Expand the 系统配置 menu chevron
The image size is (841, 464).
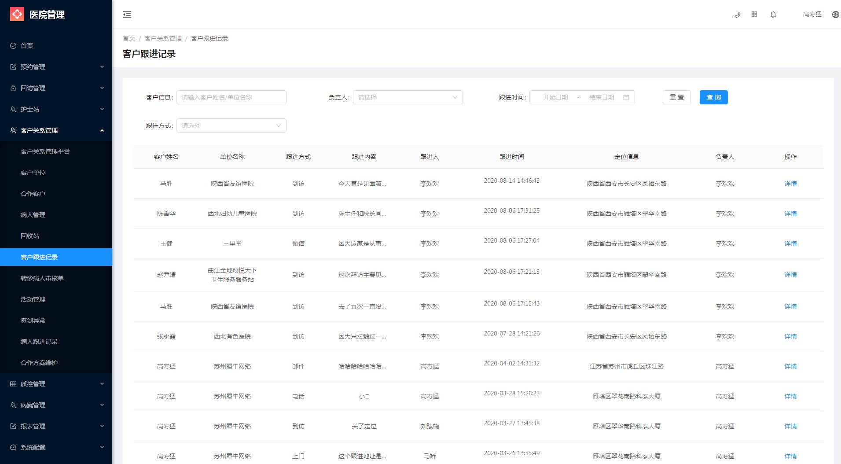pyautogui.click(x=102, y=447)
